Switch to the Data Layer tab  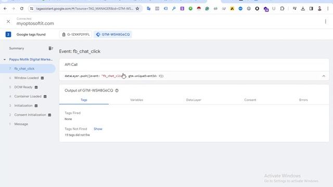coord(194,100)
